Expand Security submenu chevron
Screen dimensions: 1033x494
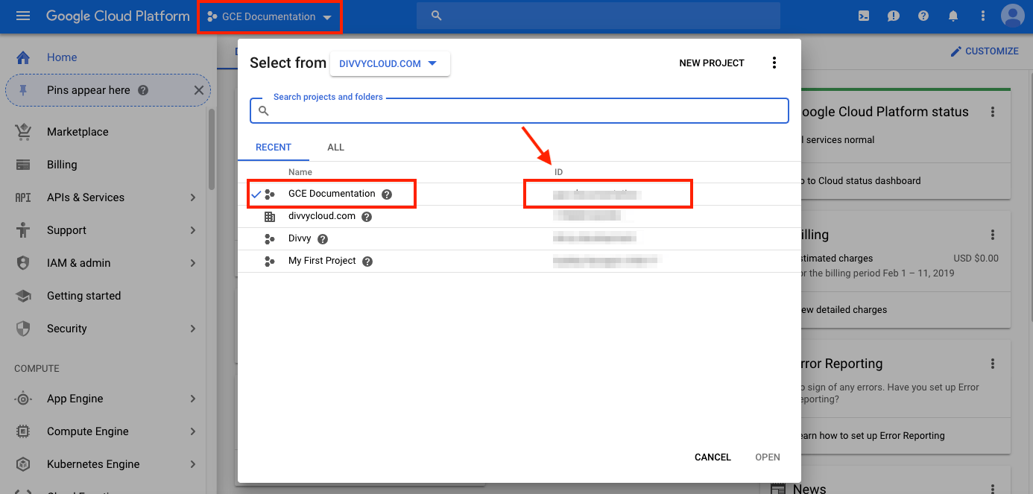[x=193, y=329]
